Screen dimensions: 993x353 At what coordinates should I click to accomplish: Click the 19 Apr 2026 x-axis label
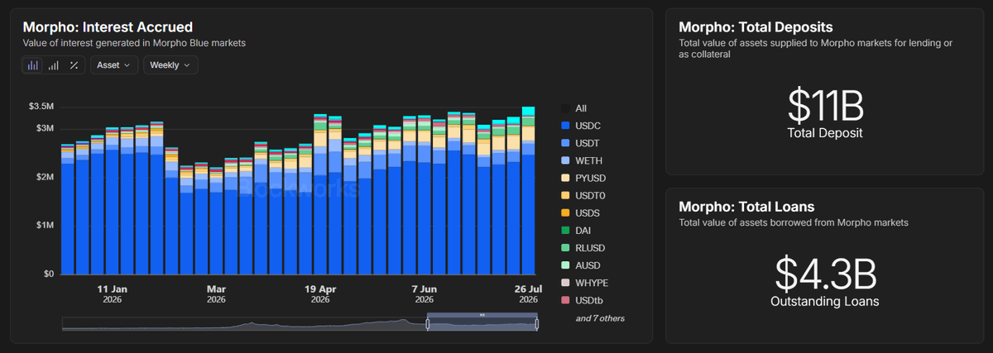(x=320, y=294)
